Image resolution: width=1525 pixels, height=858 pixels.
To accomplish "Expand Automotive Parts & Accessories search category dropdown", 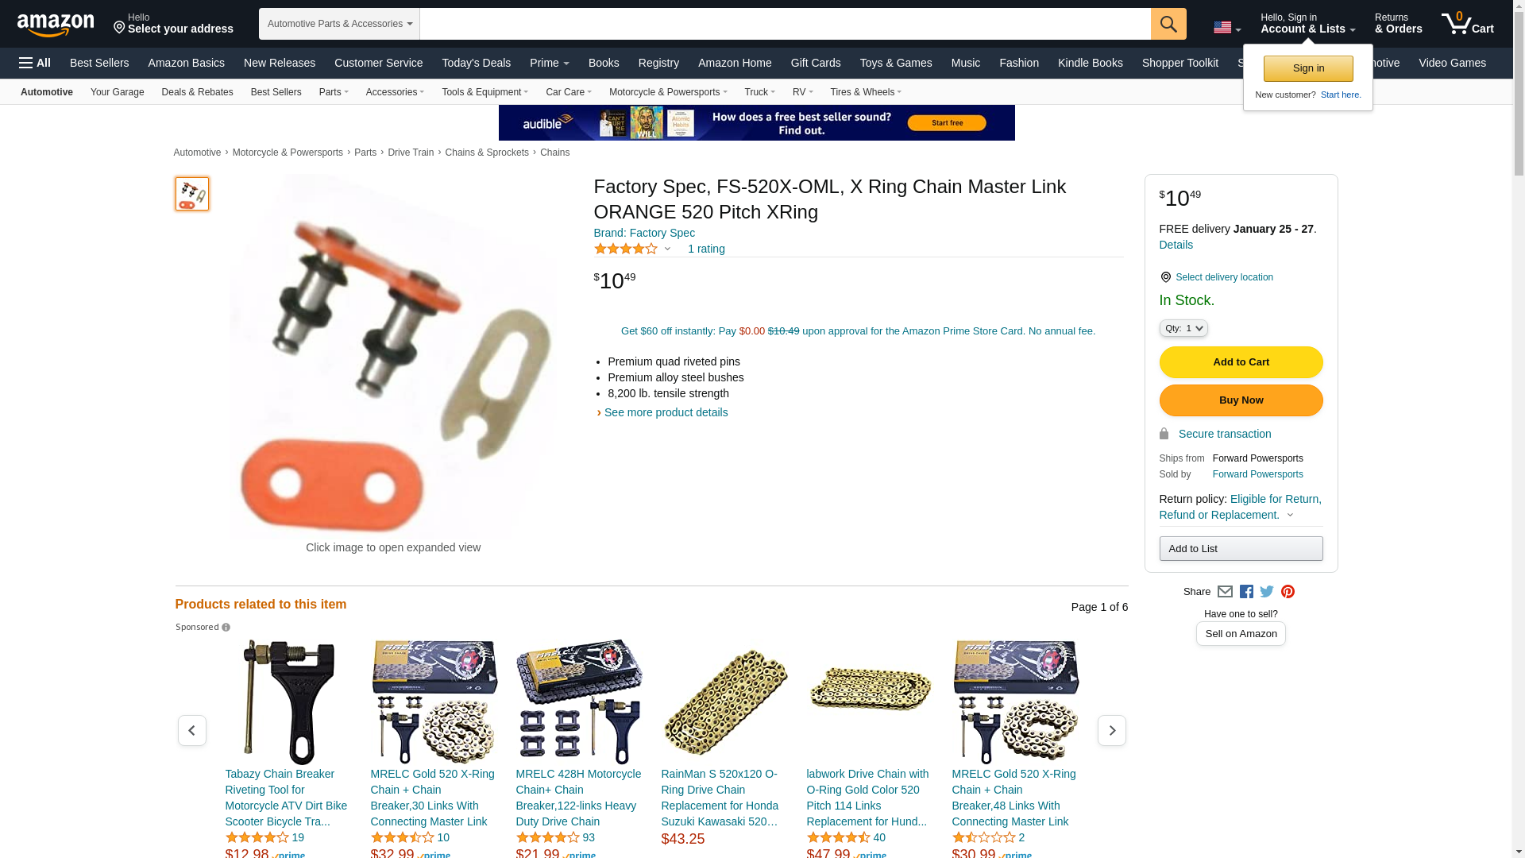I will (x=339, y=24).
